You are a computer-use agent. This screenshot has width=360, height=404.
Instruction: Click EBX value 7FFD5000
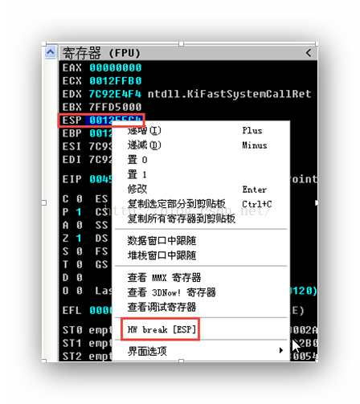pos(115,107)
